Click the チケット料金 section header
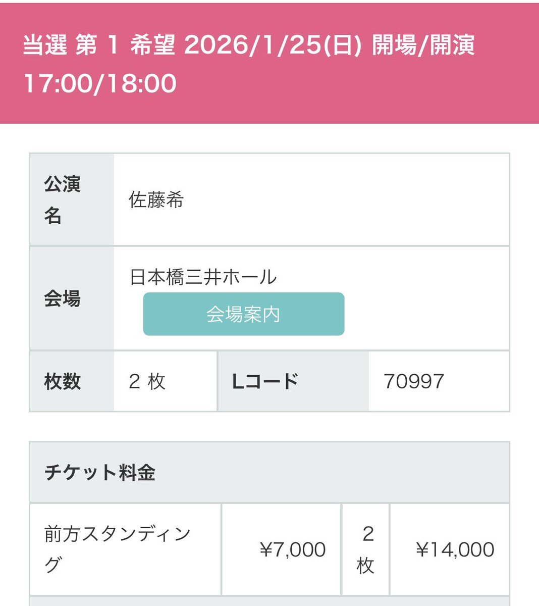The height and width of the screenshot is (606, 539). pyautogui.click(x=100, y=473)
